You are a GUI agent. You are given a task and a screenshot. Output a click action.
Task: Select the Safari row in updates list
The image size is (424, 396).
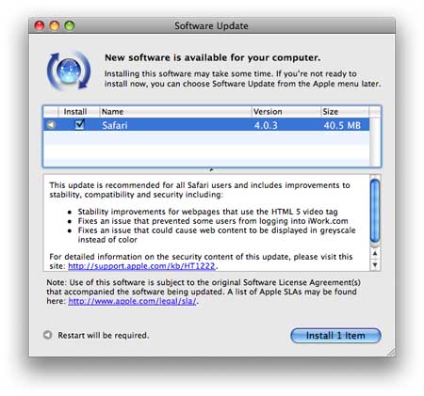(206, 125)
